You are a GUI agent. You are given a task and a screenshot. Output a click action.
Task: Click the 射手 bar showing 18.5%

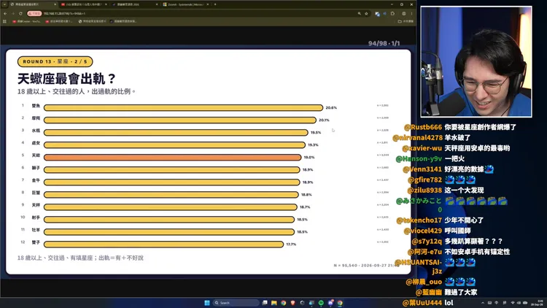[x=169, y=220]
